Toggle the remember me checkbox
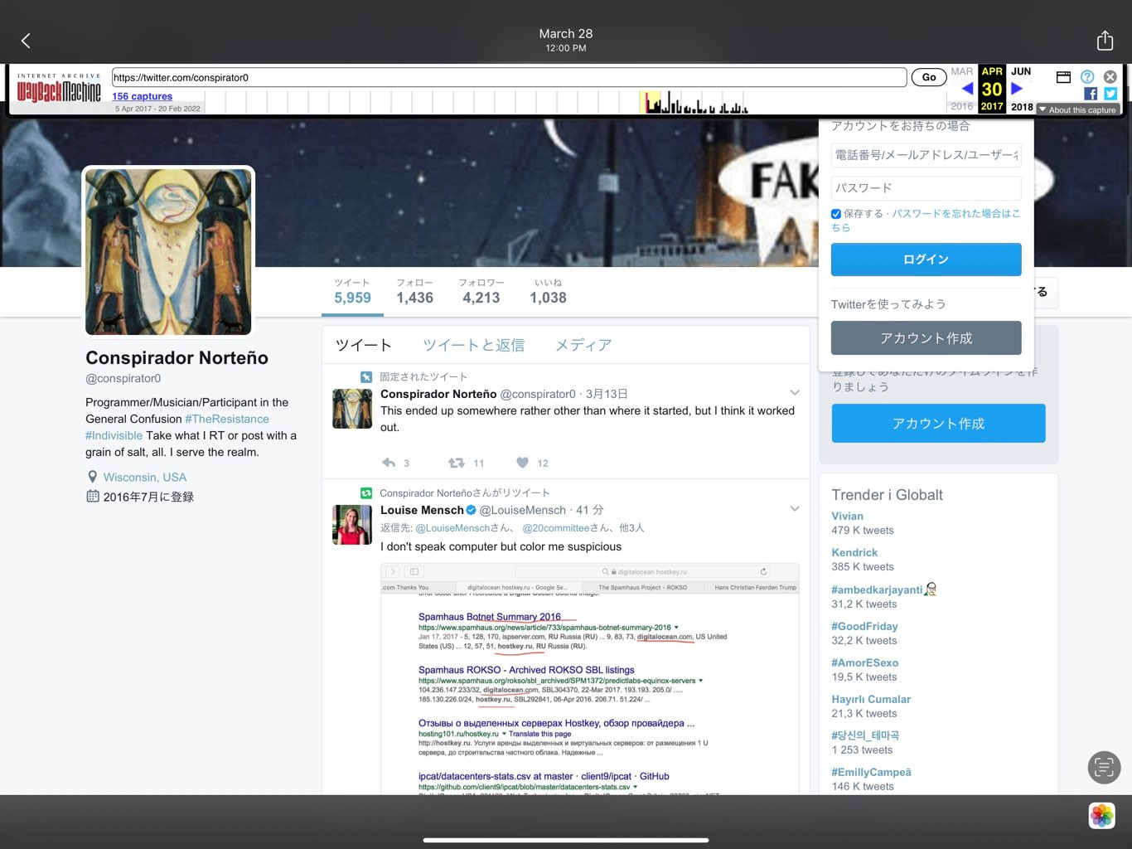 click(836, 214)
